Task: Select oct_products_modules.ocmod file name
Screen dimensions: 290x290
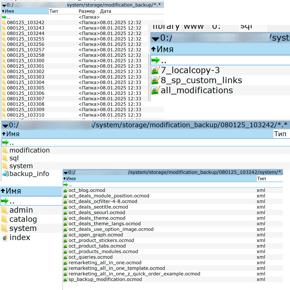Action: [103, 252]
